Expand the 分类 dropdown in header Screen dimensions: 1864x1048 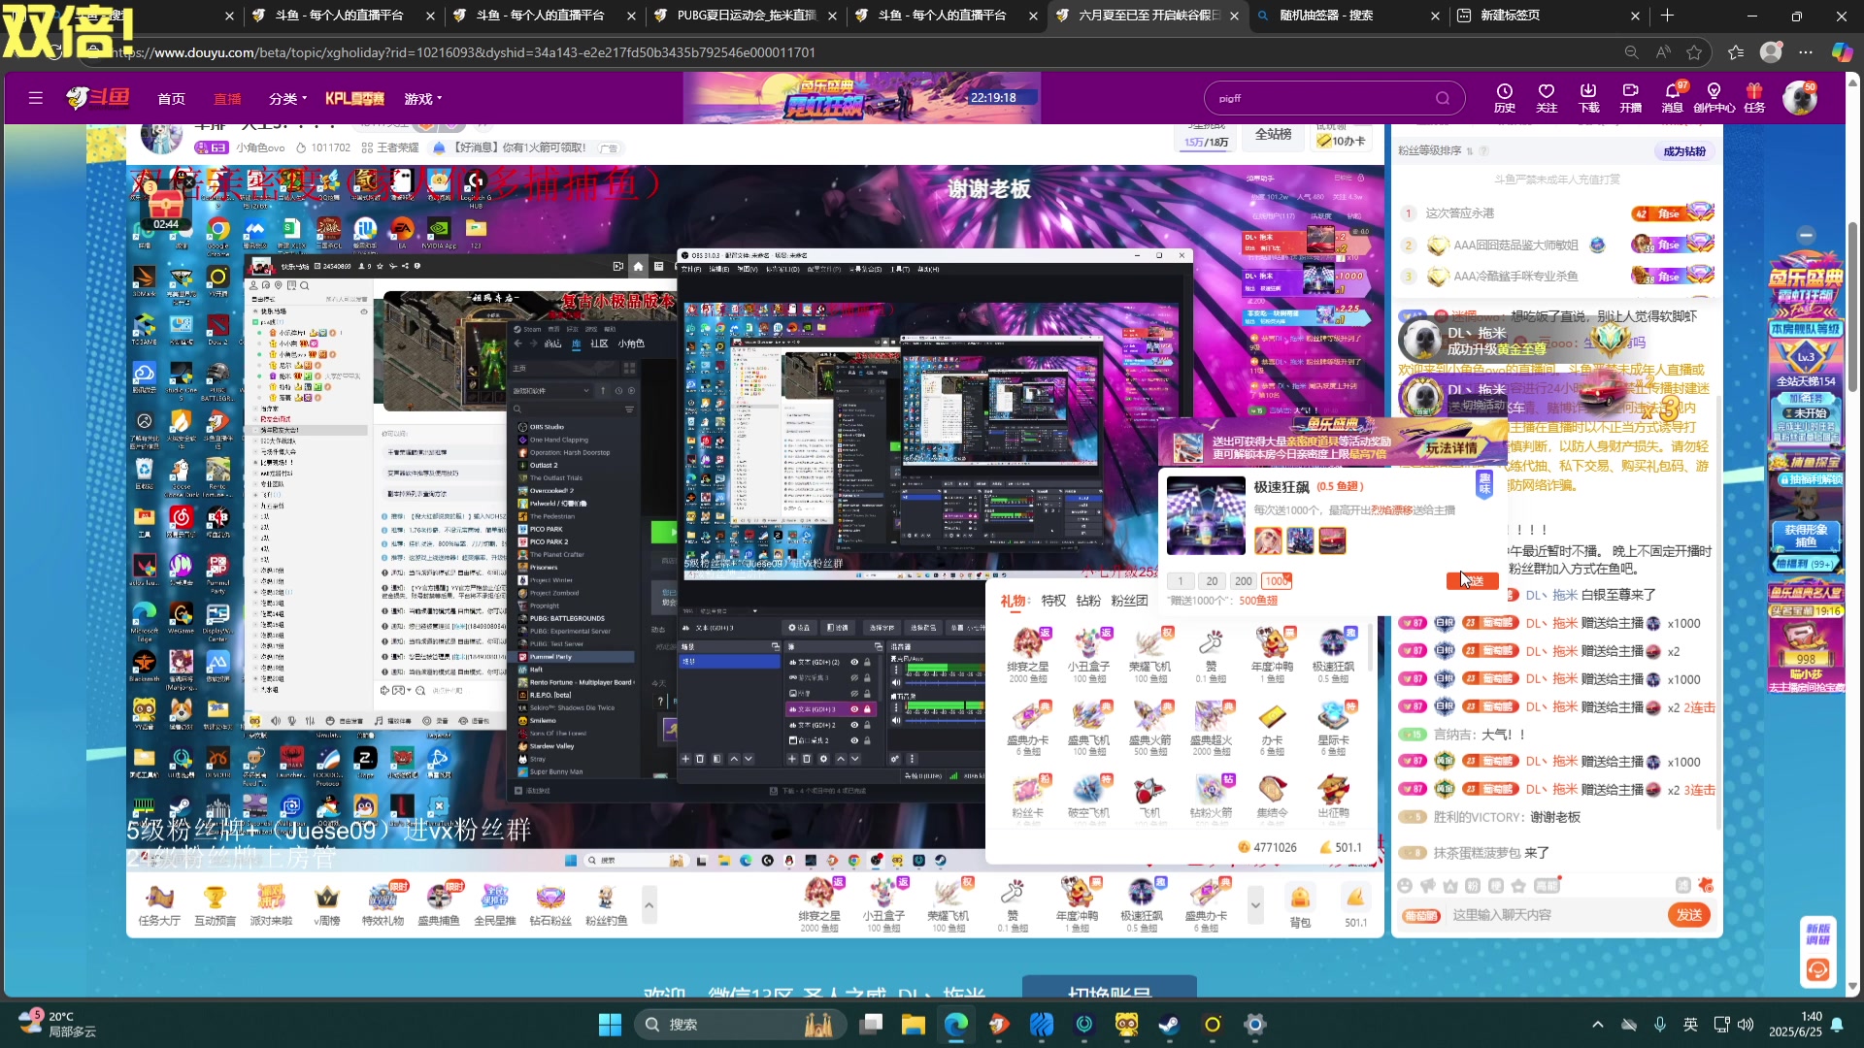(x=287, y=98)
